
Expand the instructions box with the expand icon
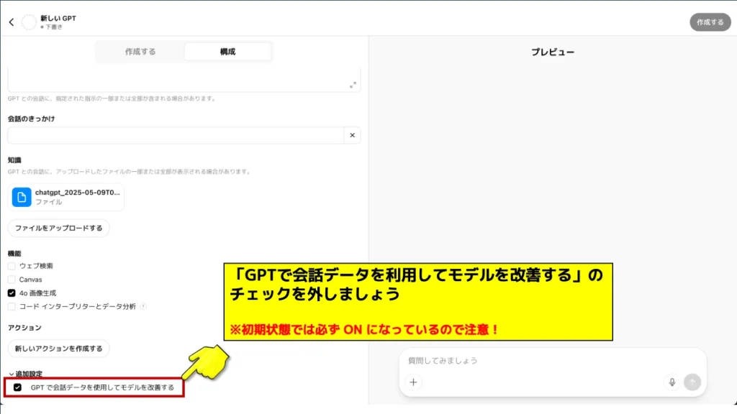[x=353, y=85]
